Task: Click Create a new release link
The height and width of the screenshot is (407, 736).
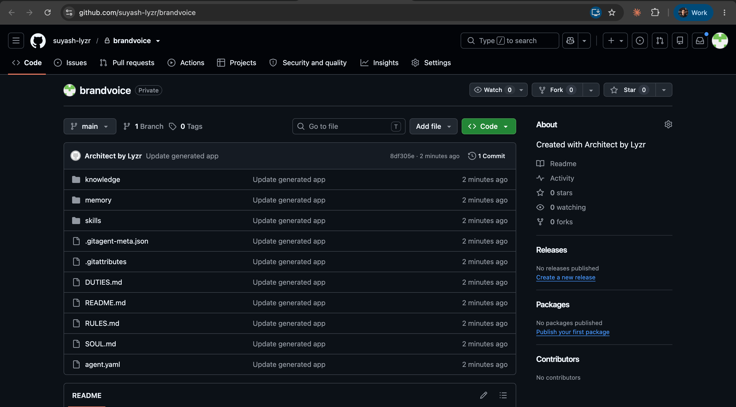Action: [x=566, y=277]
